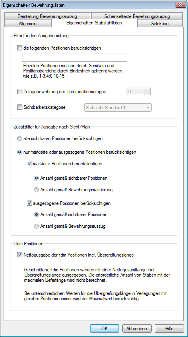The image size is (188, 337).
Task: Select 'nur markierte oder ausgezogene Positionen' option
Action: [x=20, y=152]
